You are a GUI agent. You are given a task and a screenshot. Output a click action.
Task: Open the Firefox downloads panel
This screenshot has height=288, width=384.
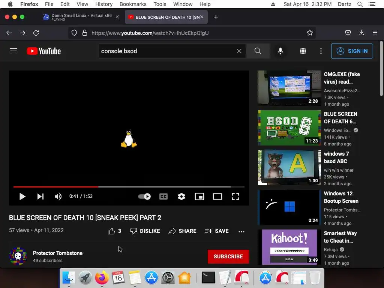tap(361, 33)
